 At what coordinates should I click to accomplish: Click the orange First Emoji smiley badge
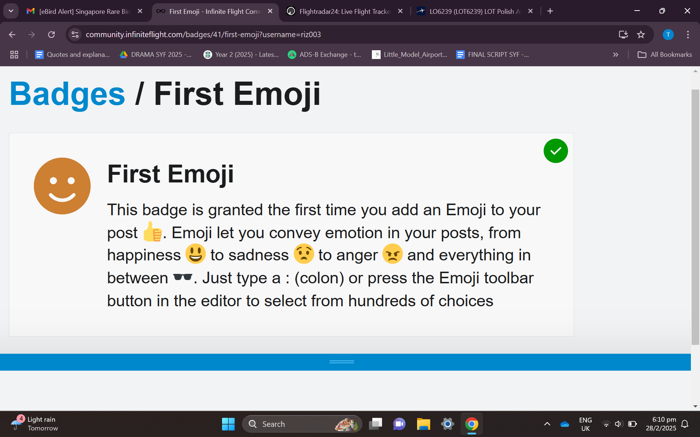[62, 186]
